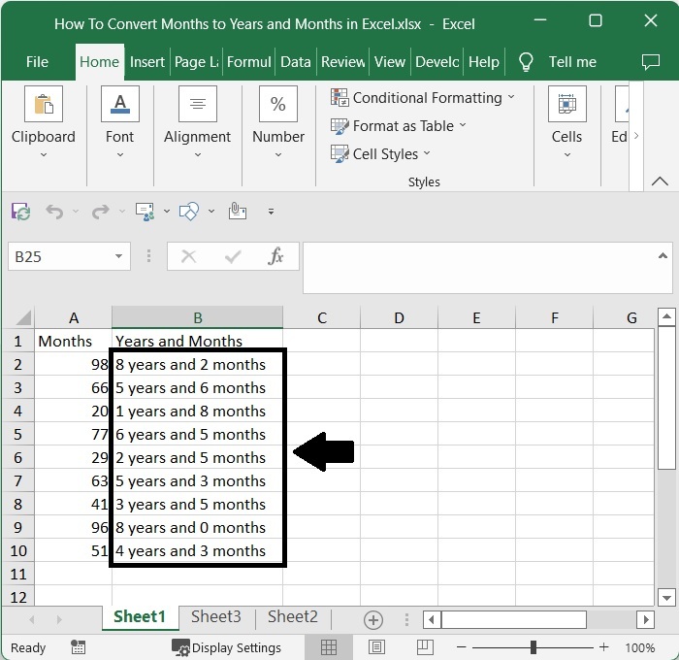Screen dimensions: 679x660
Task: Click the Select All corner triangle
Action: 23,317
